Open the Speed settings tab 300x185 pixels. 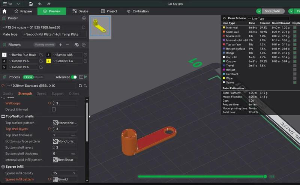42,93
